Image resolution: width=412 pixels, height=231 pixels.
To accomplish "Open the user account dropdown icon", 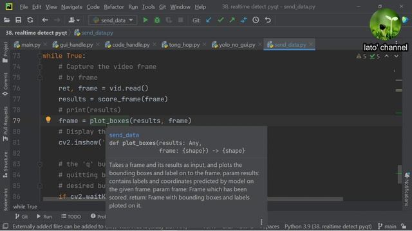I will (74, 20).
